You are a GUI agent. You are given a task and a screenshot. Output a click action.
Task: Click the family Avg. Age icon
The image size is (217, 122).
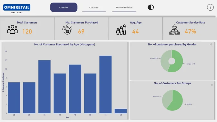tap(121, 30)
